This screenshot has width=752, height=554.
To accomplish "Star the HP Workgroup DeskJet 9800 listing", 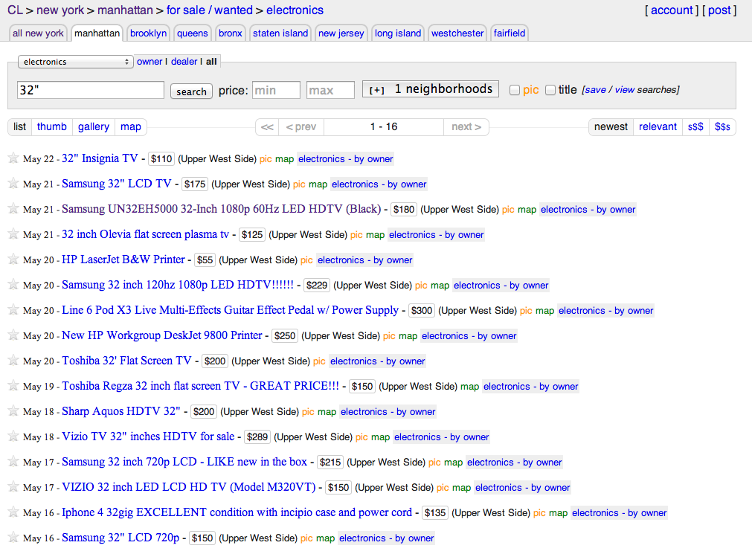I will [x=13, y=335].
